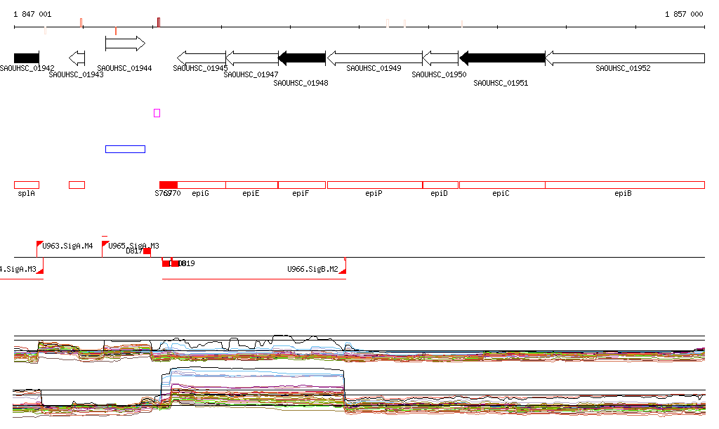
Task: Select the black SAOUHSC_01948 gene arrow
Action: [x=302, y=58]
